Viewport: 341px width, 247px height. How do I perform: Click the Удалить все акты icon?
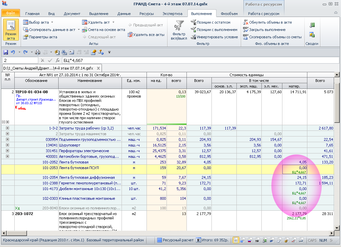130,35
